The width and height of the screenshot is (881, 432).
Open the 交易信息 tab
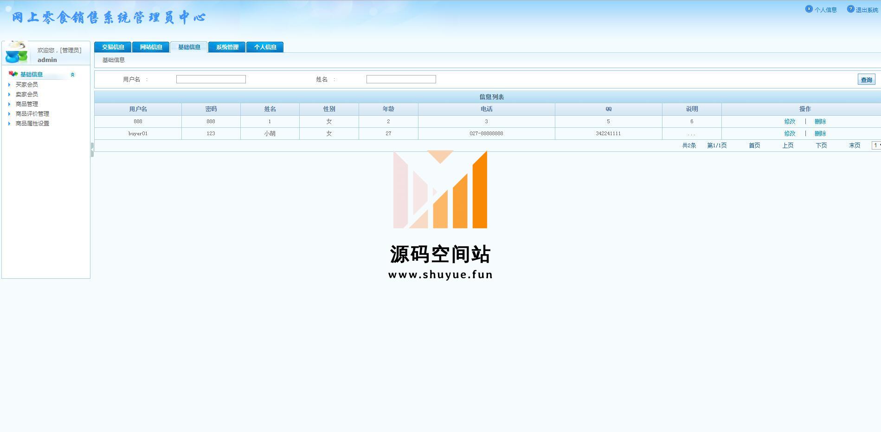pos(113,47)
